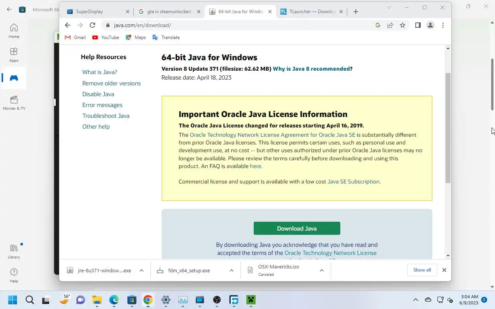Viewport: 495px width, 309px height.
Task: Open Home in Microsoft Store sidebar
Action: [x=14, y=31]
